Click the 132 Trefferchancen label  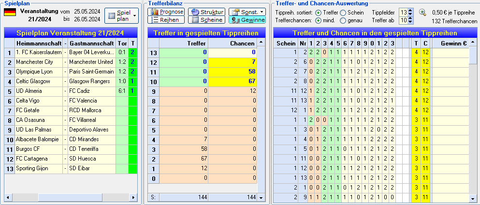(454, 21)
